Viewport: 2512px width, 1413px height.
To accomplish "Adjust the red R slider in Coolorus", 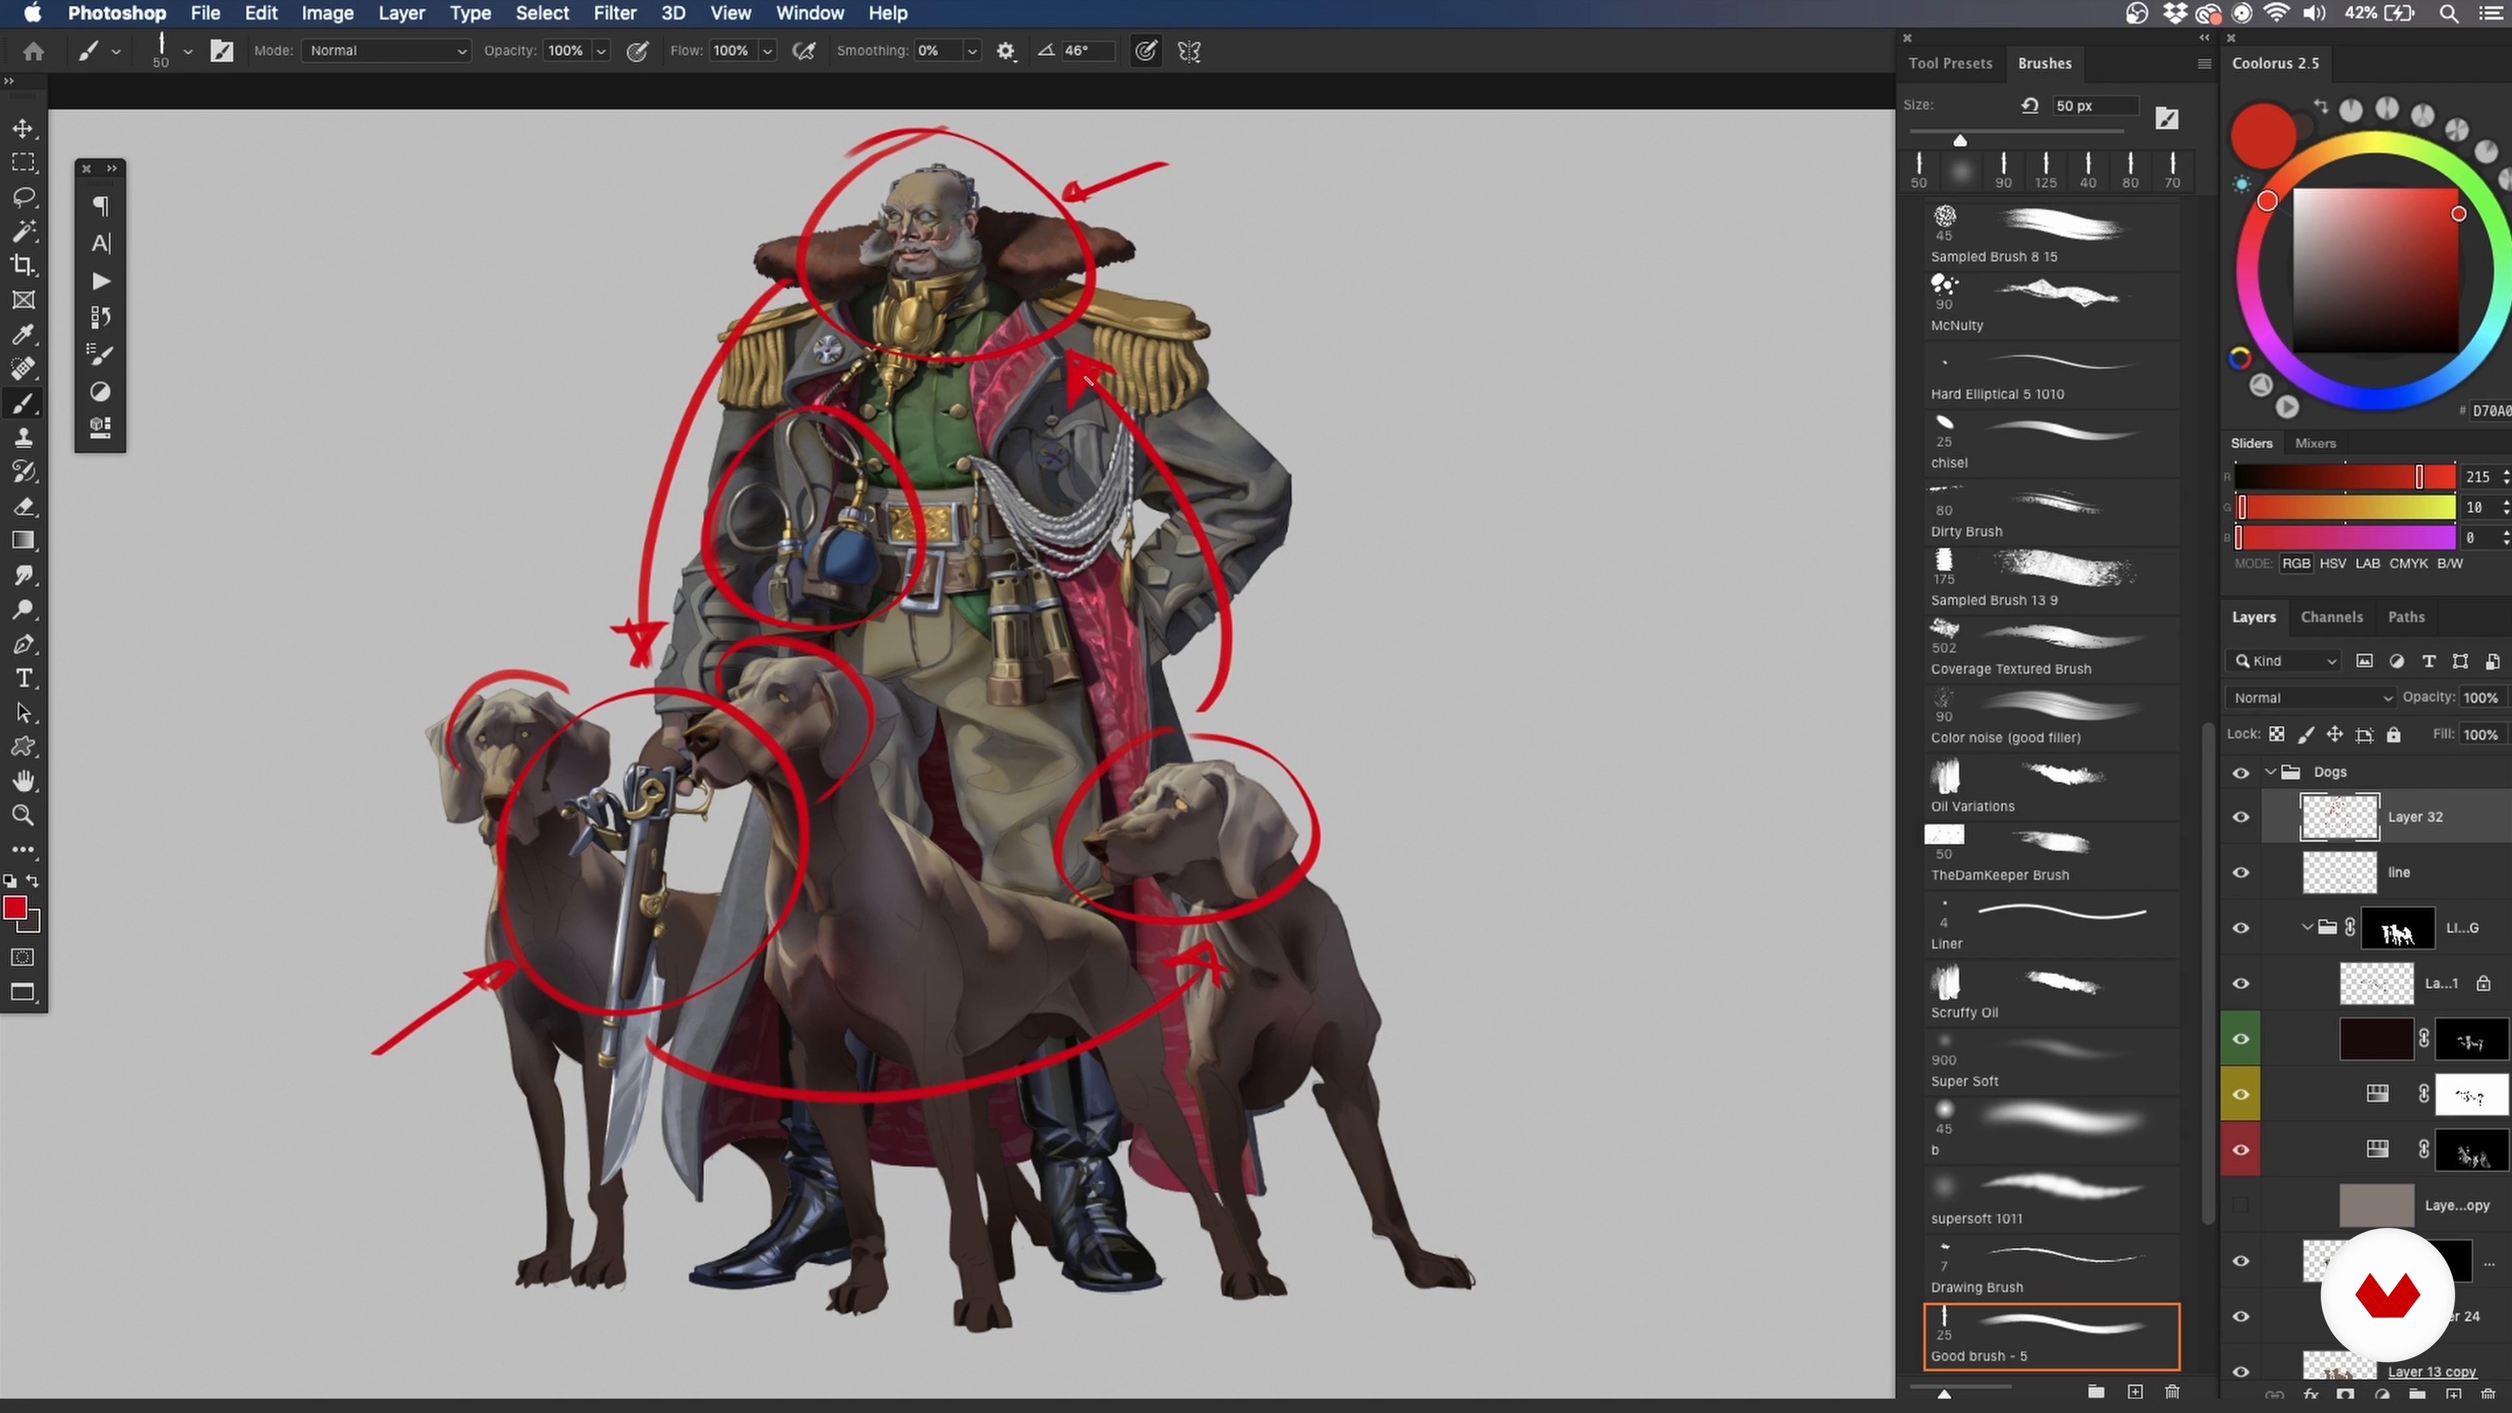I will click(x=2345, y=477).
